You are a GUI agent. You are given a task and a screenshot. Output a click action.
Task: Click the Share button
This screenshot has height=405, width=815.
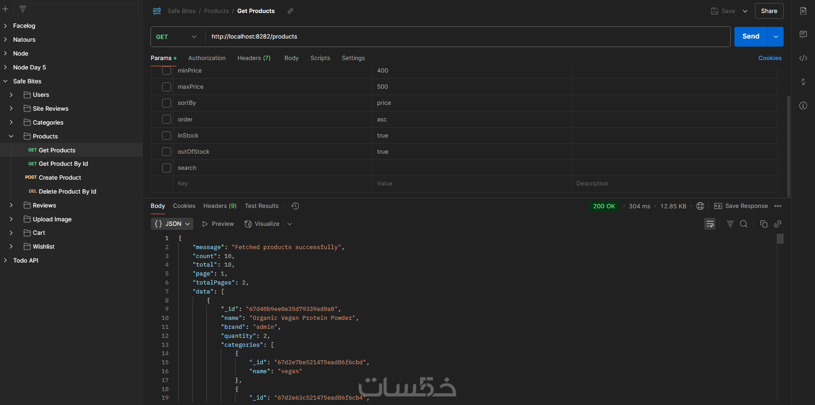point(769,11)
